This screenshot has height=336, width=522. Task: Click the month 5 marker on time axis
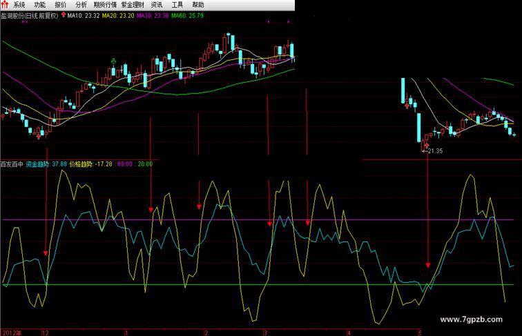click(420, 333)
